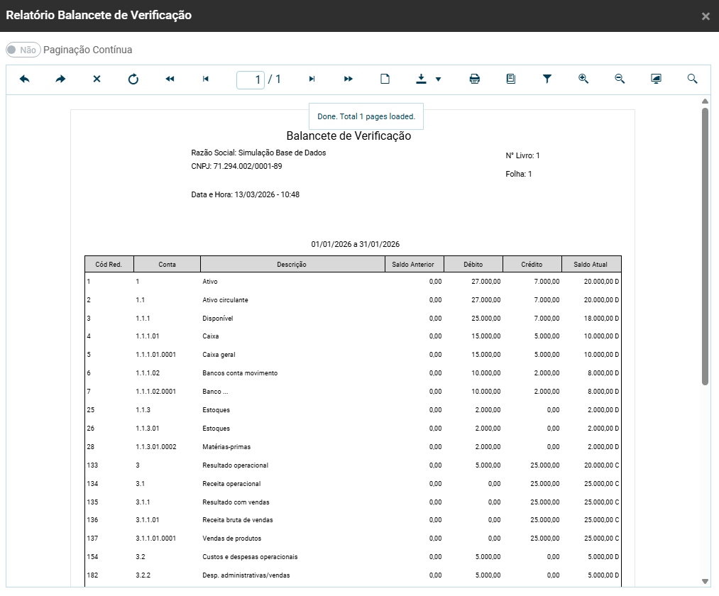Expand the export download dropdown arrow
Screen dimensions: 719x596
point(438,79)
